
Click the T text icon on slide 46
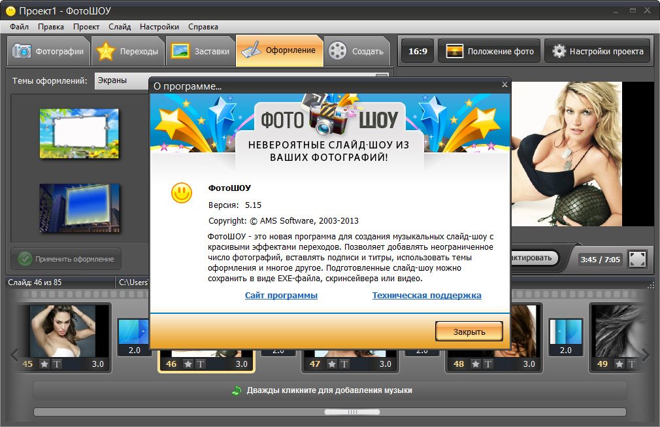[200, 364]
